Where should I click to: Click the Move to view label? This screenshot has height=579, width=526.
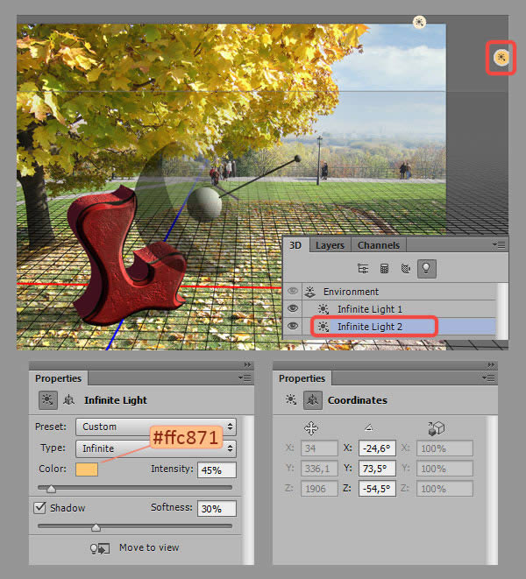click(149, 548)
